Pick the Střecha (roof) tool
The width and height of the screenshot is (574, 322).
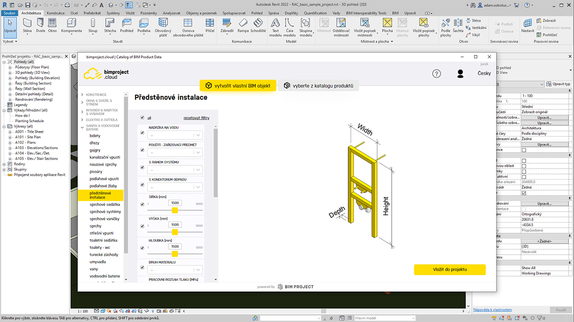(x=110, y=26)
